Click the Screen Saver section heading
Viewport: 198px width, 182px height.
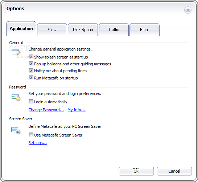[21, 119]
